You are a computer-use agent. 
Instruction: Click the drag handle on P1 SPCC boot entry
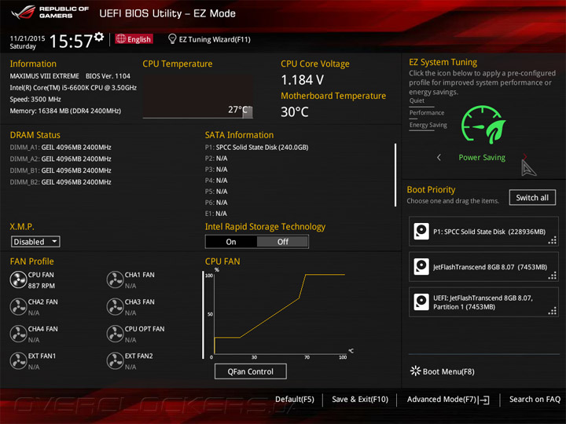point(553,240)
